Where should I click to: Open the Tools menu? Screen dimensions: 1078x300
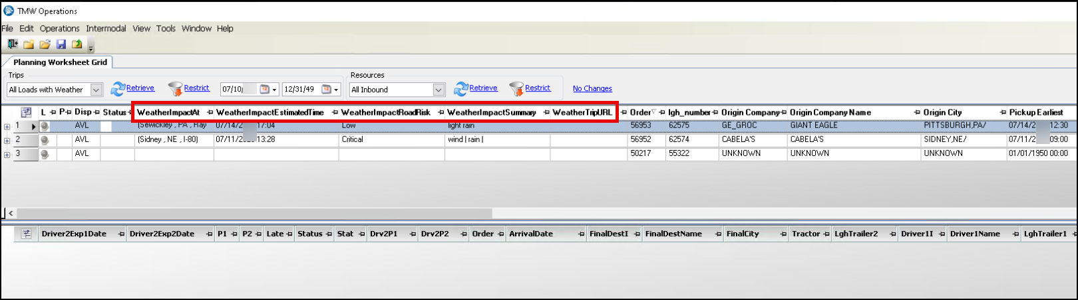166,29
